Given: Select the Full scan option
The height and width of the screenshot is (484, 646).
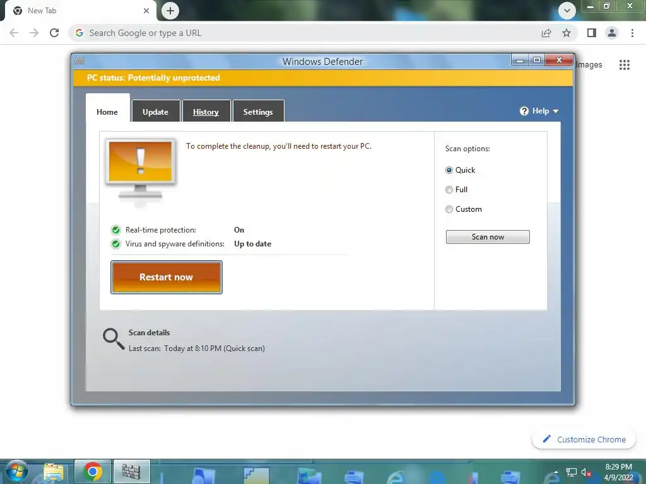Looking at the screenshot, I should [x=449, y=190].
